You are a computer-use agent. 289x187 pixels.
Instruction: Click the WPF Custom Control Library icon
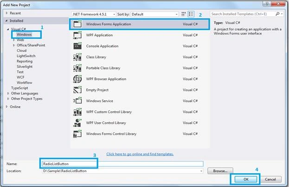[x=77, y=112]
